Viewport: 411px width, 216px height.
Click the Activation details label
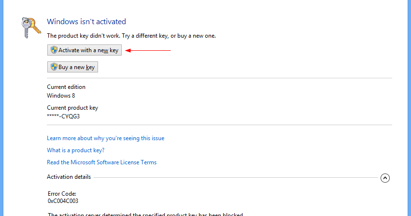[69, 177]
